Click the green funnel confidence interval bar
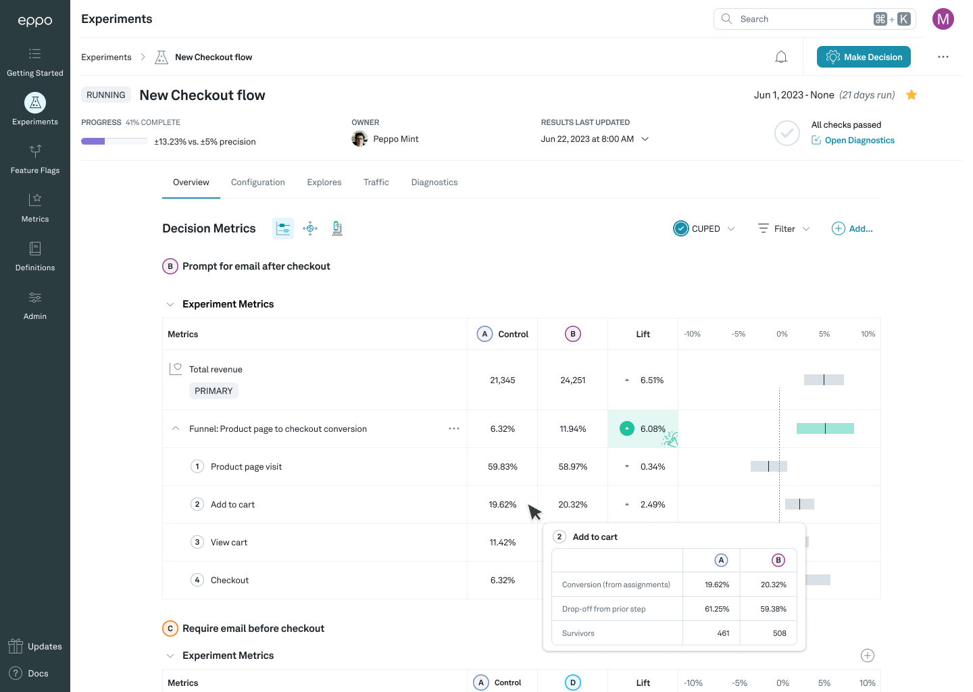Image resolution: width=973 pixels, height=692 pixels. point(825,428)
